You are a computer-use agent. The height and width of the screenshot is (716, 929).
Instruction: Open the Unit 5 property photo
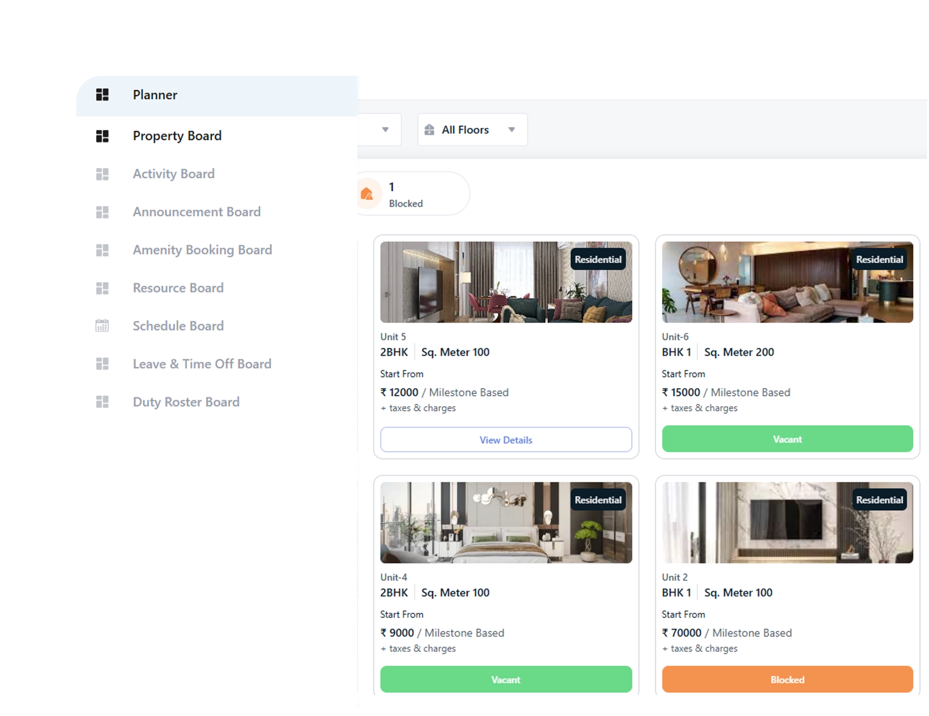[x=506, y=282]
